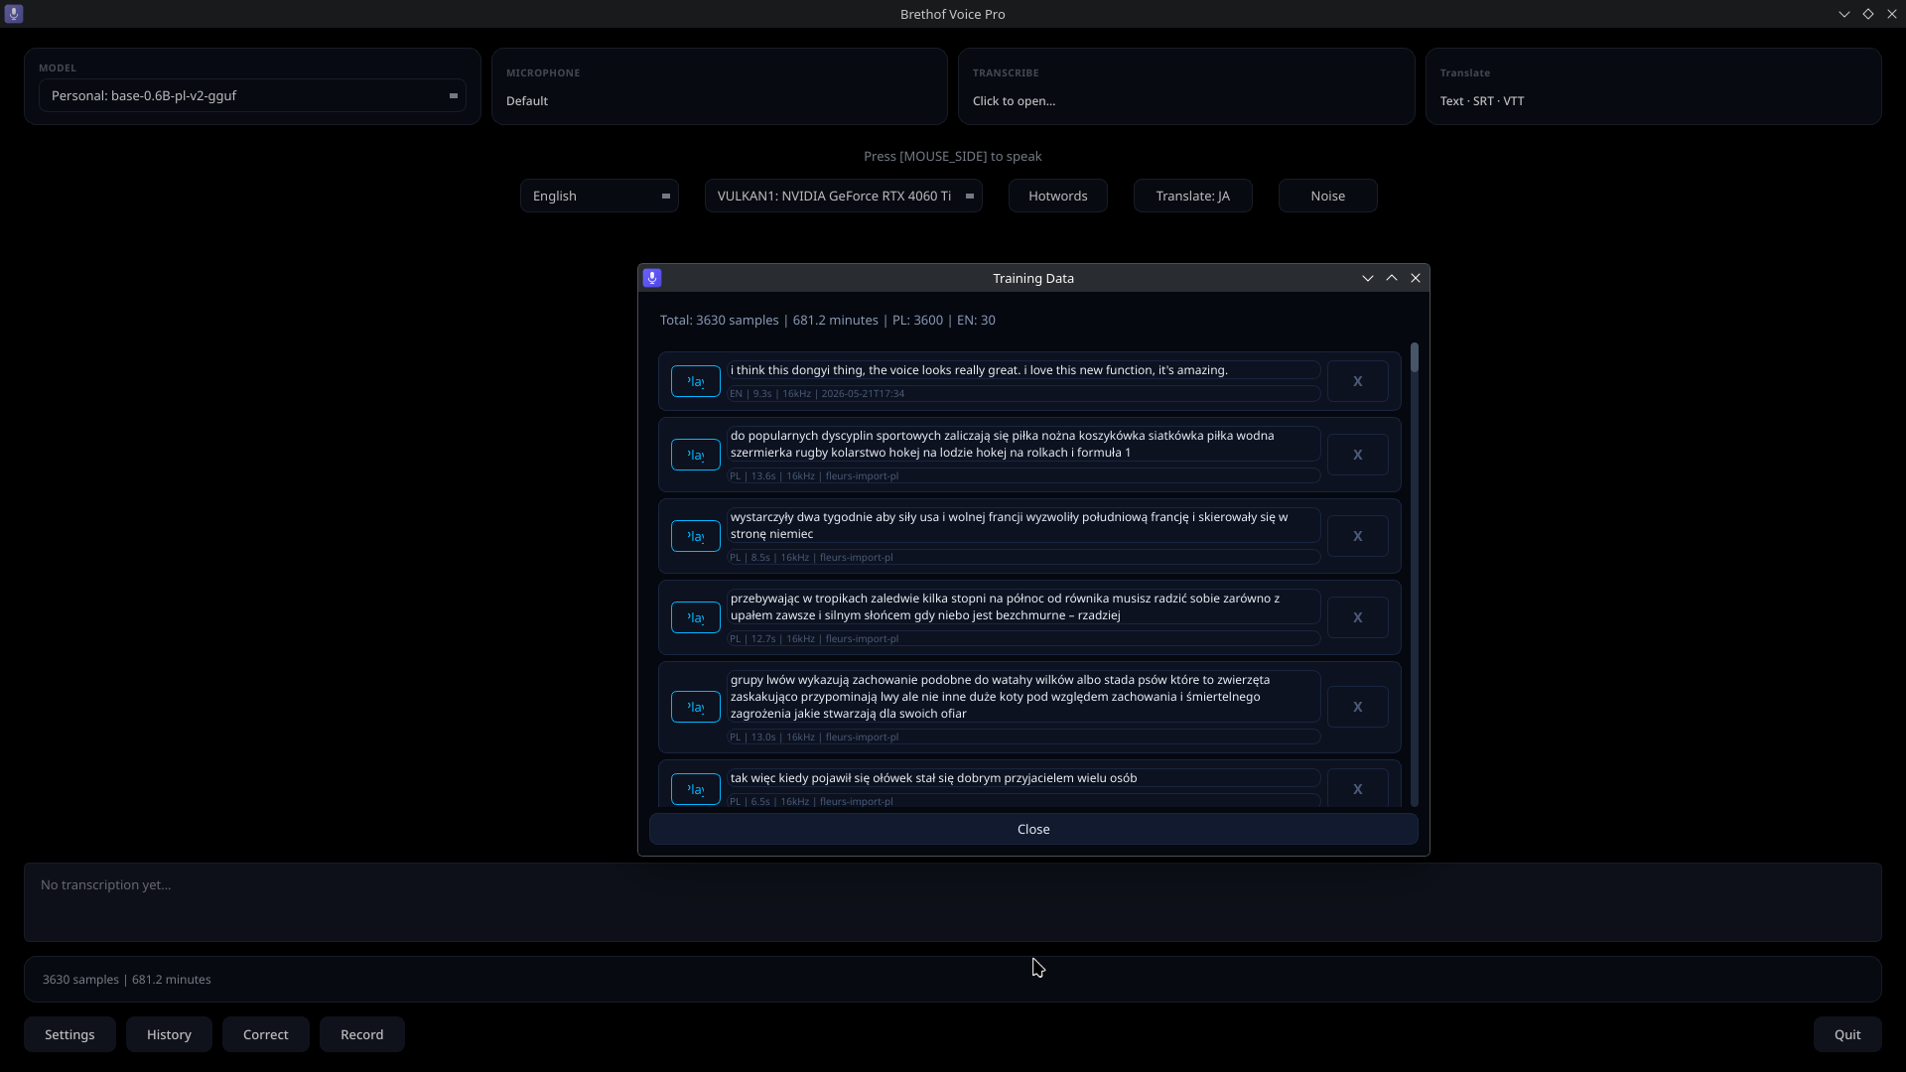Play the 'przebywając w tropikach' sample

tap(695, 617)
